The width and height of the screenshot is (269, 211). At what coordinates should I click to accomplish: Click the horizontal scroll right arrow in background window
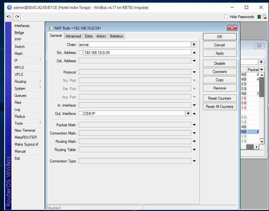256,147
